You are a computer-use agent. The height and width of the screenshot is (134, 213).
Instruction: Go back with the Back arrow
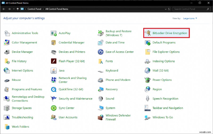click(4, 9)
